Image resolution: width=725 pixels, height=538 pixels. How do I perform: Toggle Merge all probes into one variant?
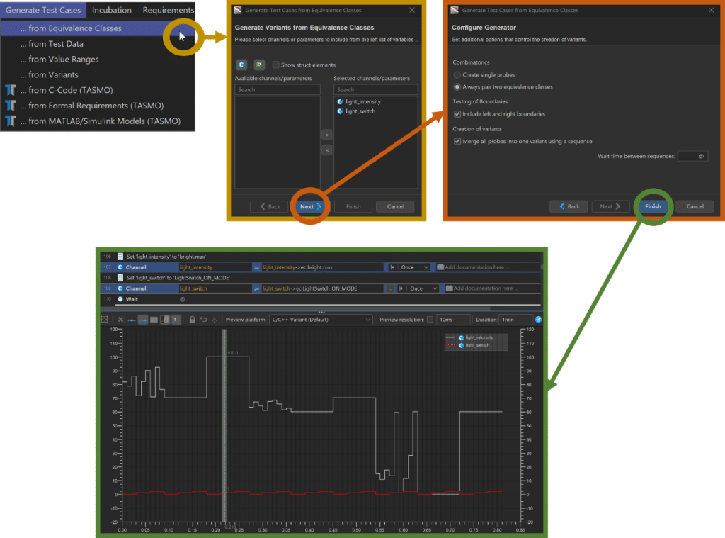point(457,141)
